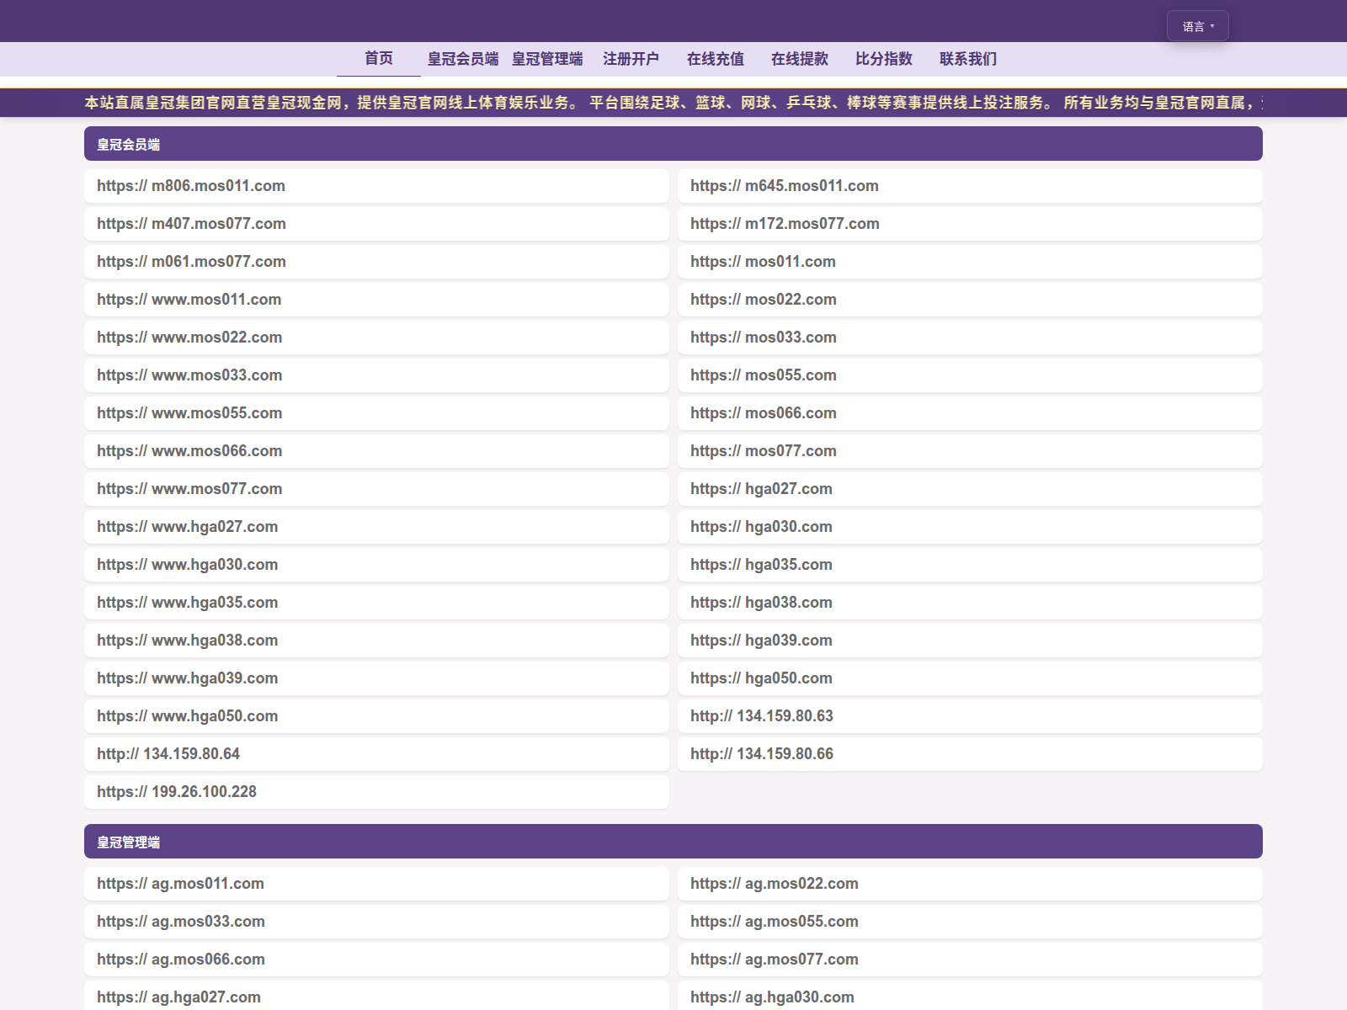Open 比分指数 menu item
The width and height of the screenshot is (1347, 1010).
(884, 59)
